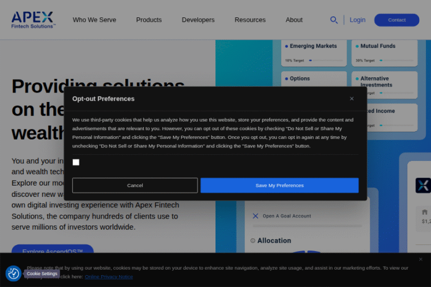431x287 pixels.
Task: Expand the Products navigation menu
Action: tap(149, 20)
